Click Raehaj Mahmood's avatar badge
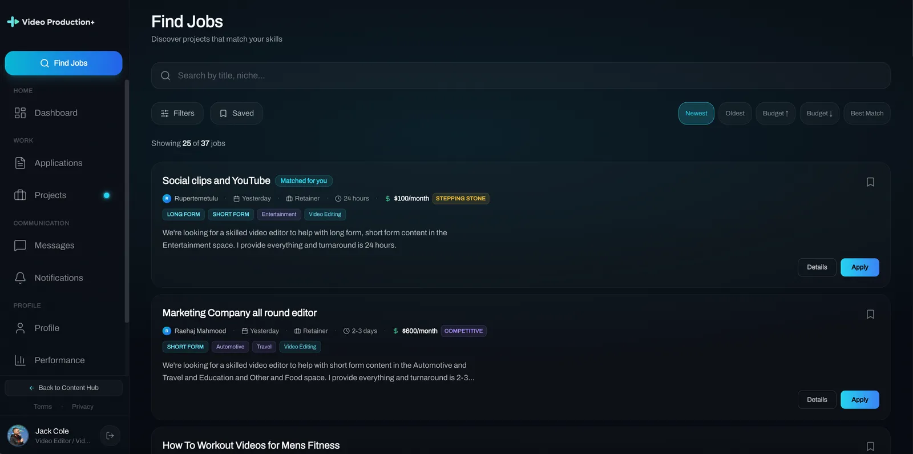This screenshot has width=913, height=454. [167, 331]
